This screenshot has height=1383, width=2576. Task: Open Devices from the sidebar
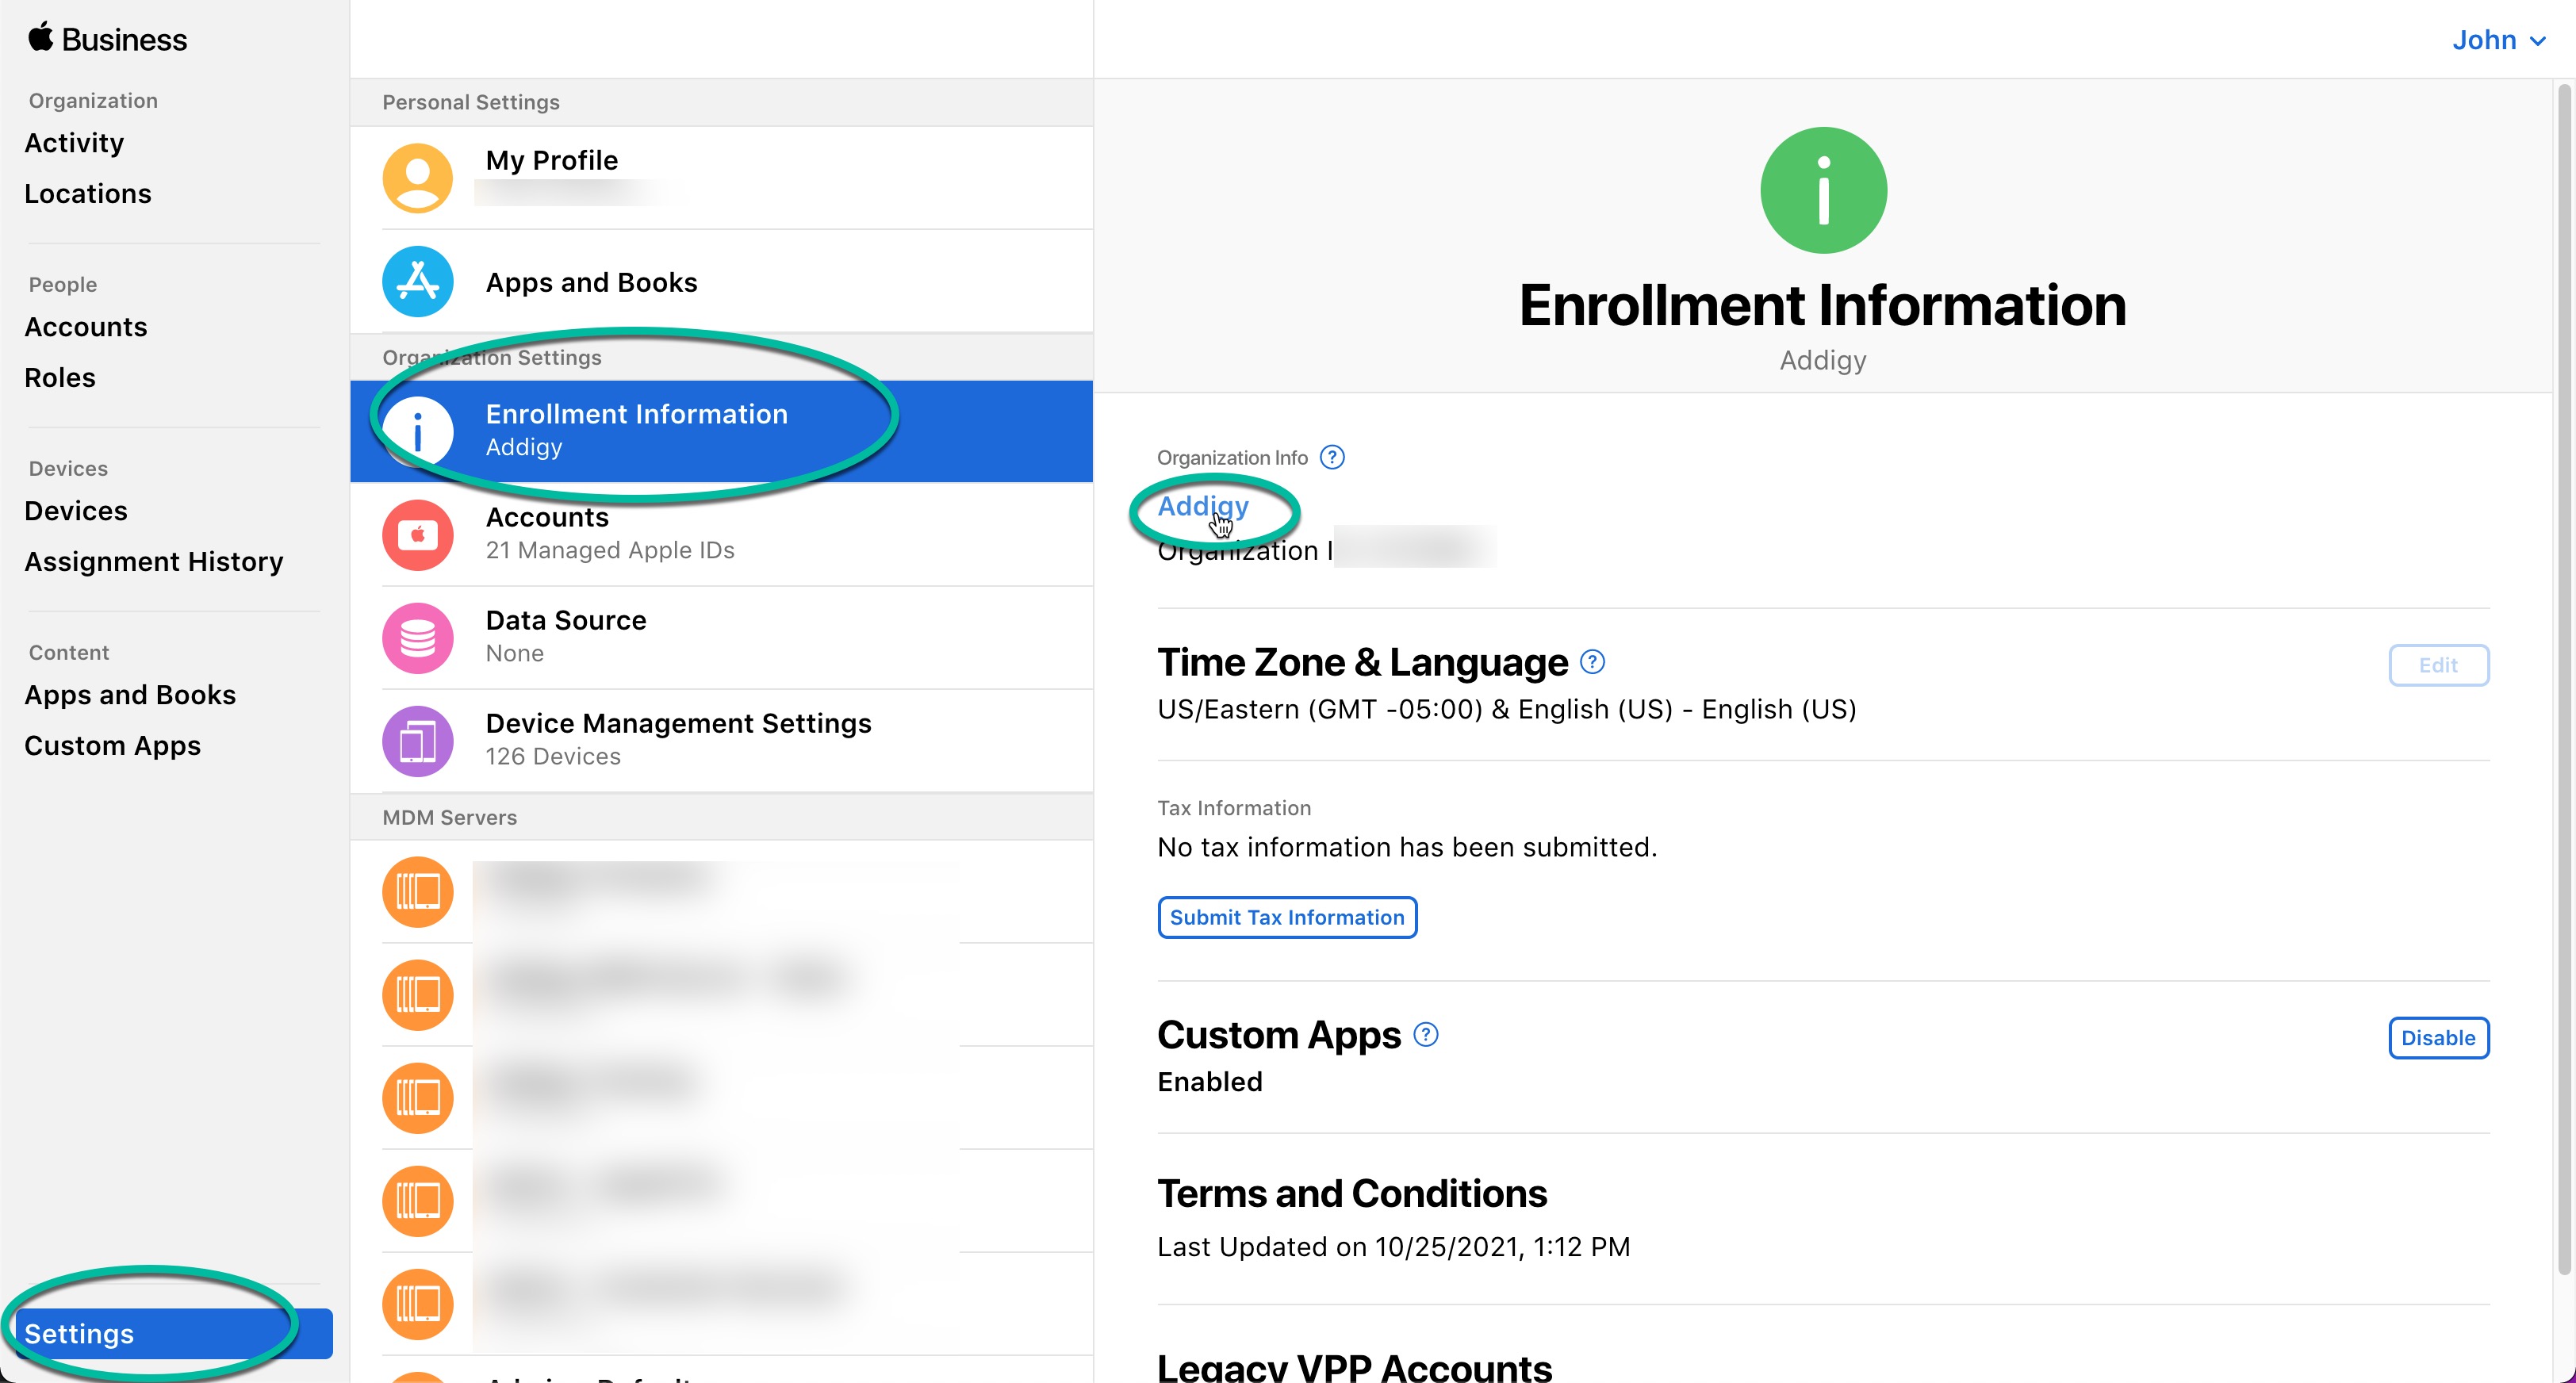(75, 510)
